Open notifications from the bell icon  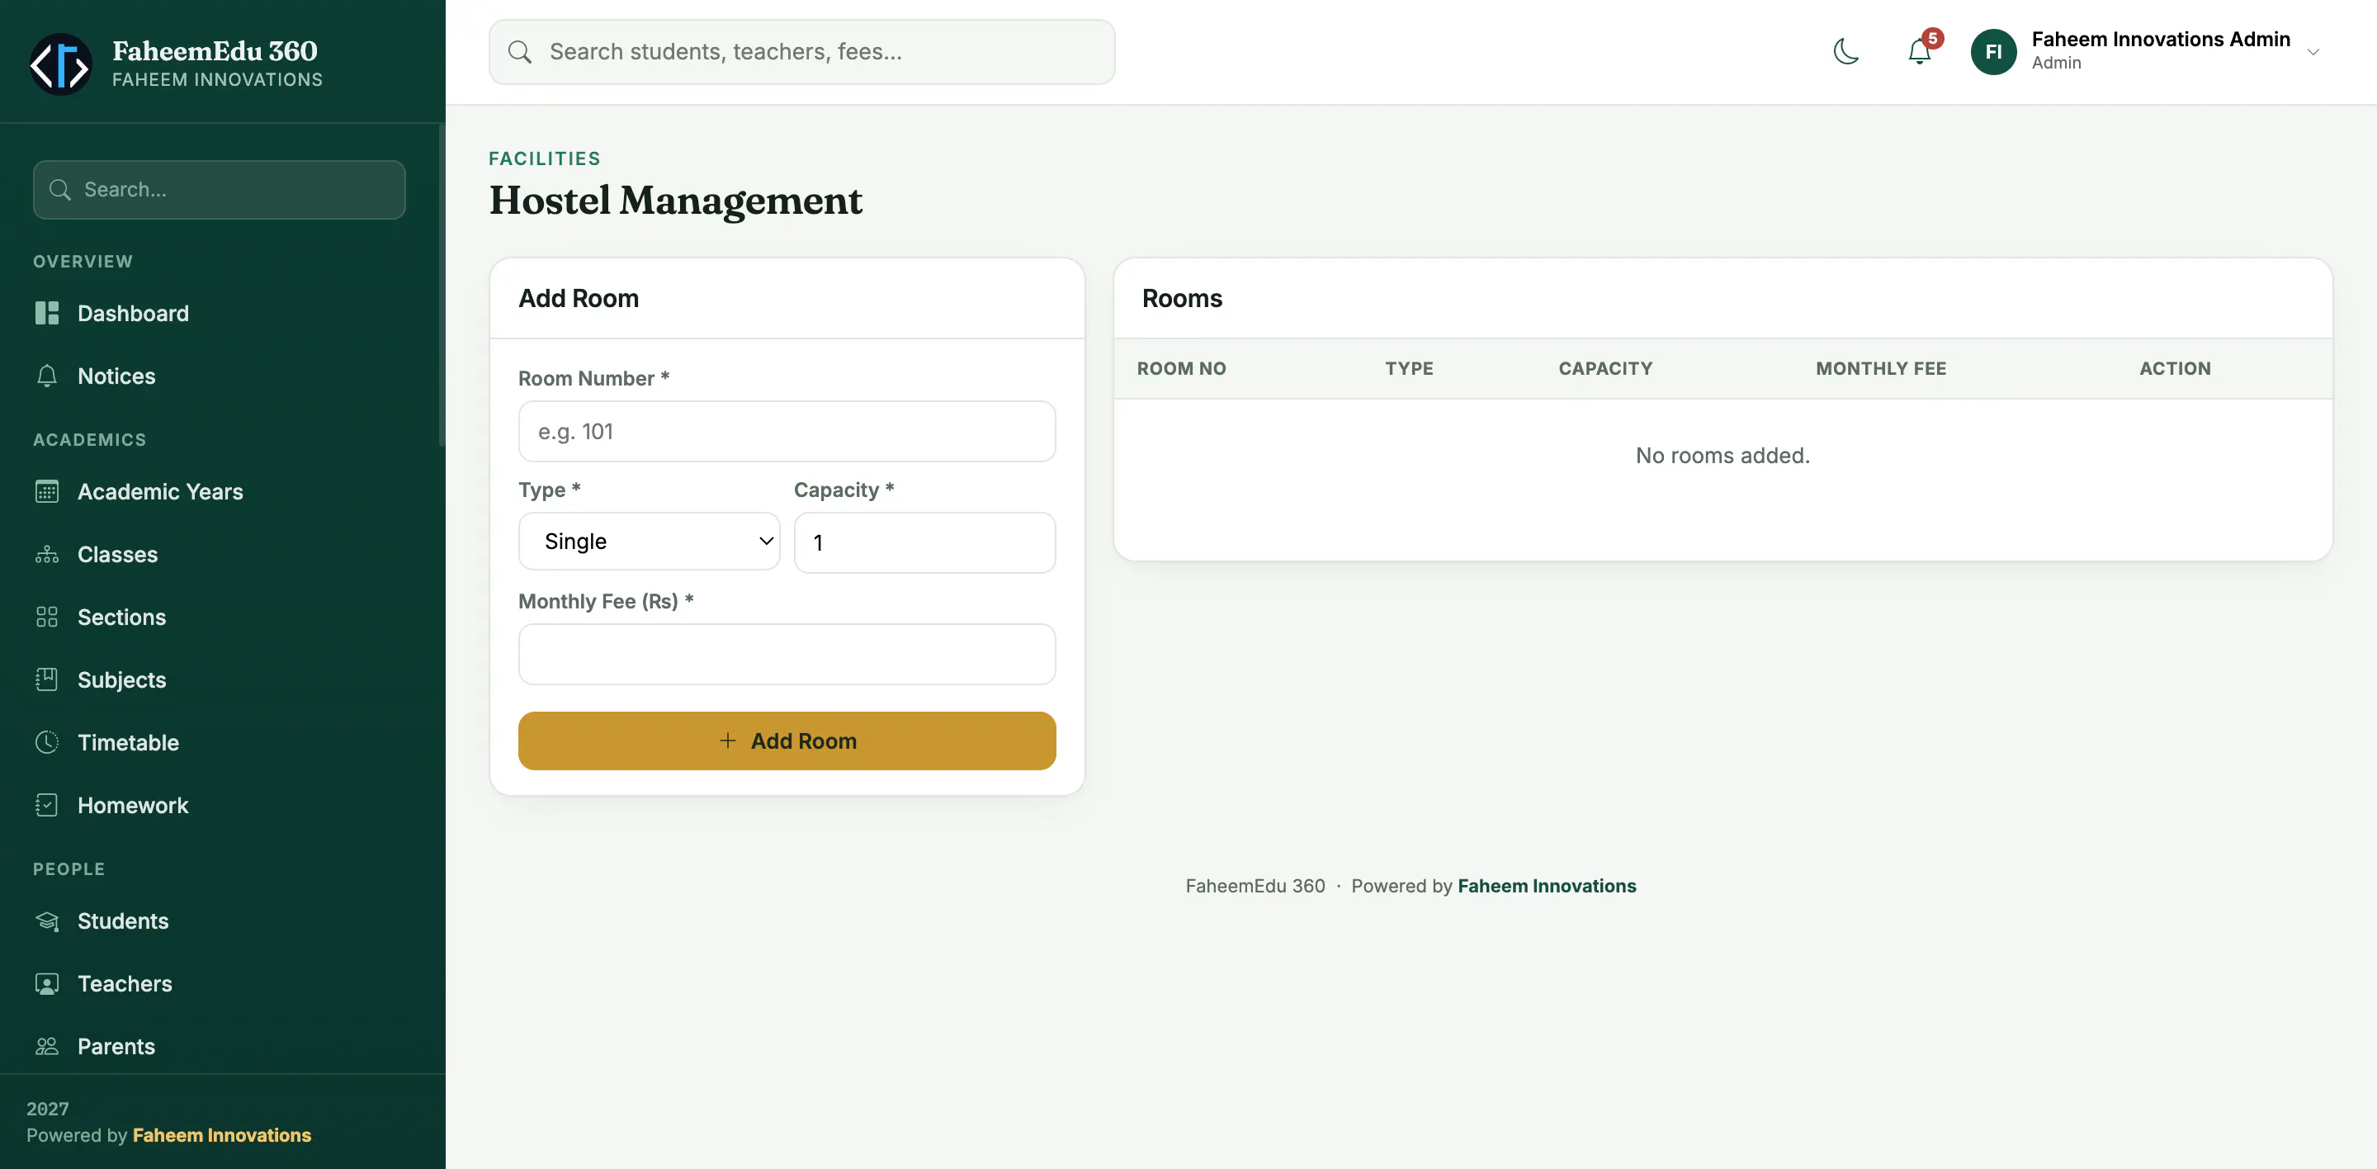click(x=1919, y=52)
